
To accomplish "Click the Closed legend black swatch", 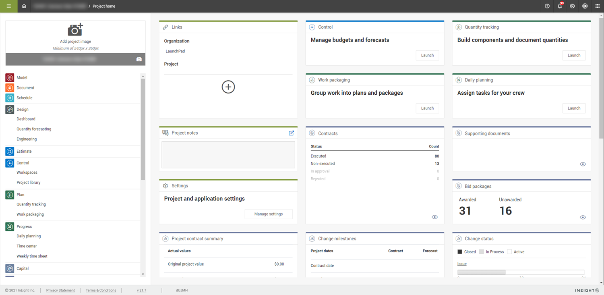I will click(460, 252).
